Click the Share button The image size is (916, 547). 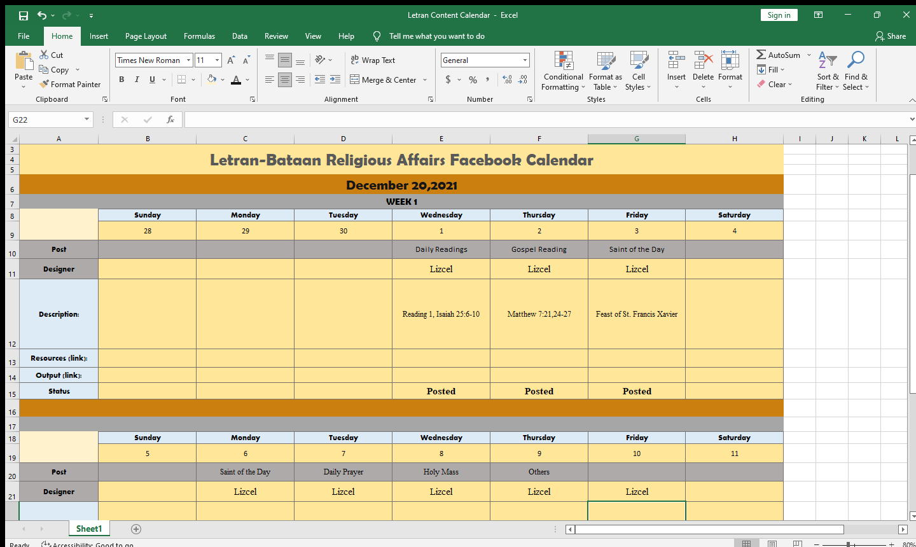click(x=891, y=36)
